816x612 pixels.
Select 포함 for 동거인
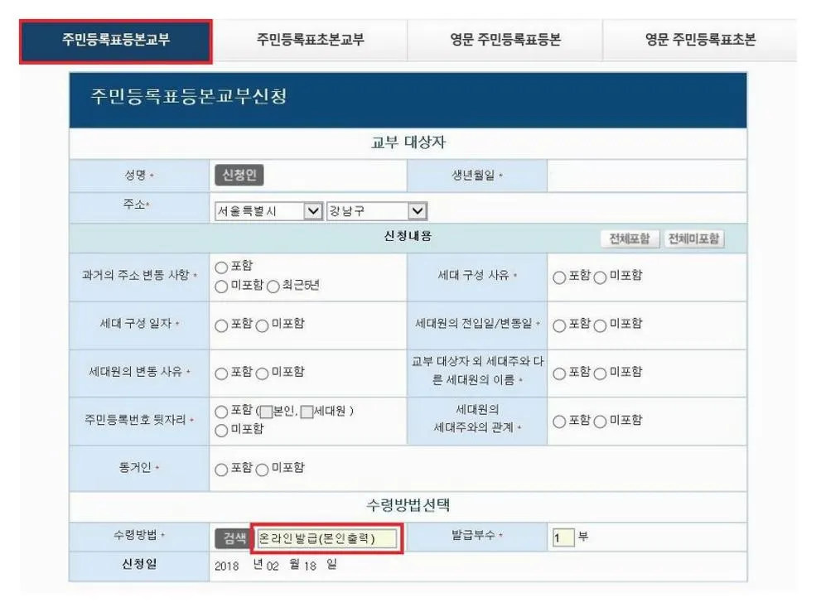(221, 470)
